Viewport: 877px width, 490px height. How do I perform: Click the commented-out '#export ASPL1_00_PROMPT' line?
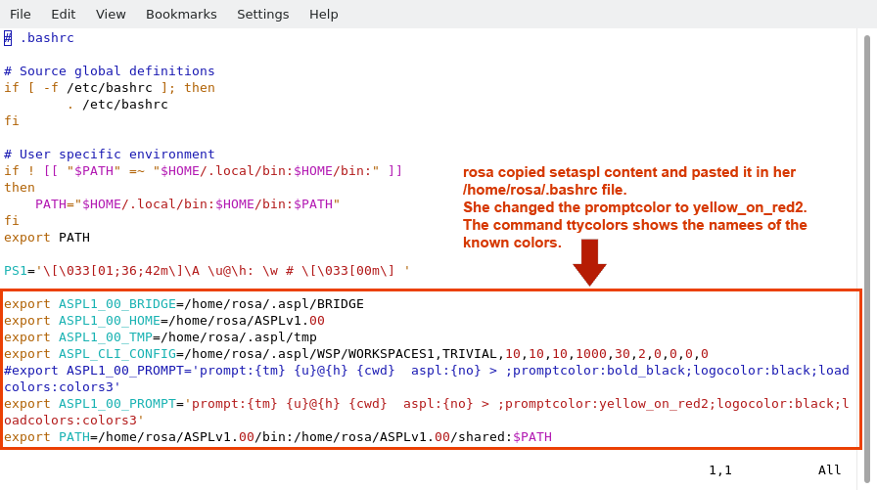pyautogui.click(x=426, y=371)
